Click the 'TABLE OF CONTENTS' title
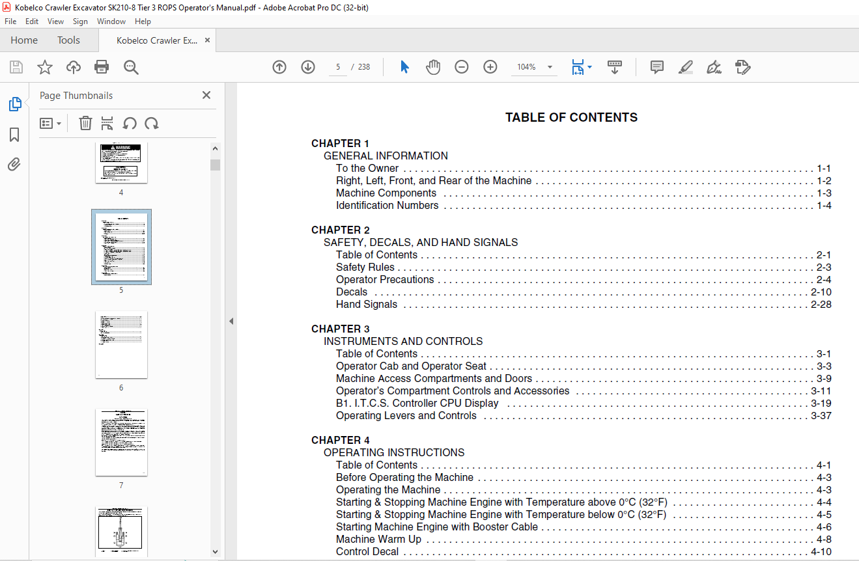Viewport: 859px width, 561px height. 572,118
